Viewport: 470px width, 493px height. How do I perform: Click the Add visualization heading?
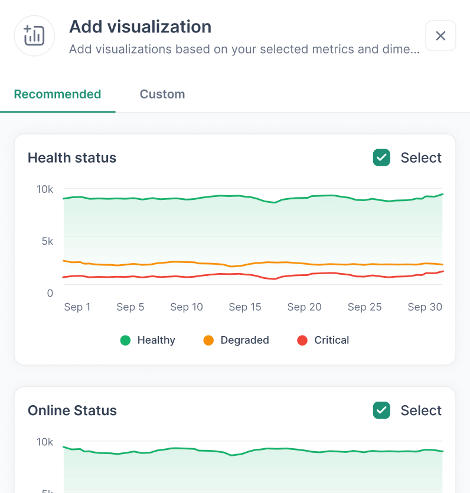point(141,27)
